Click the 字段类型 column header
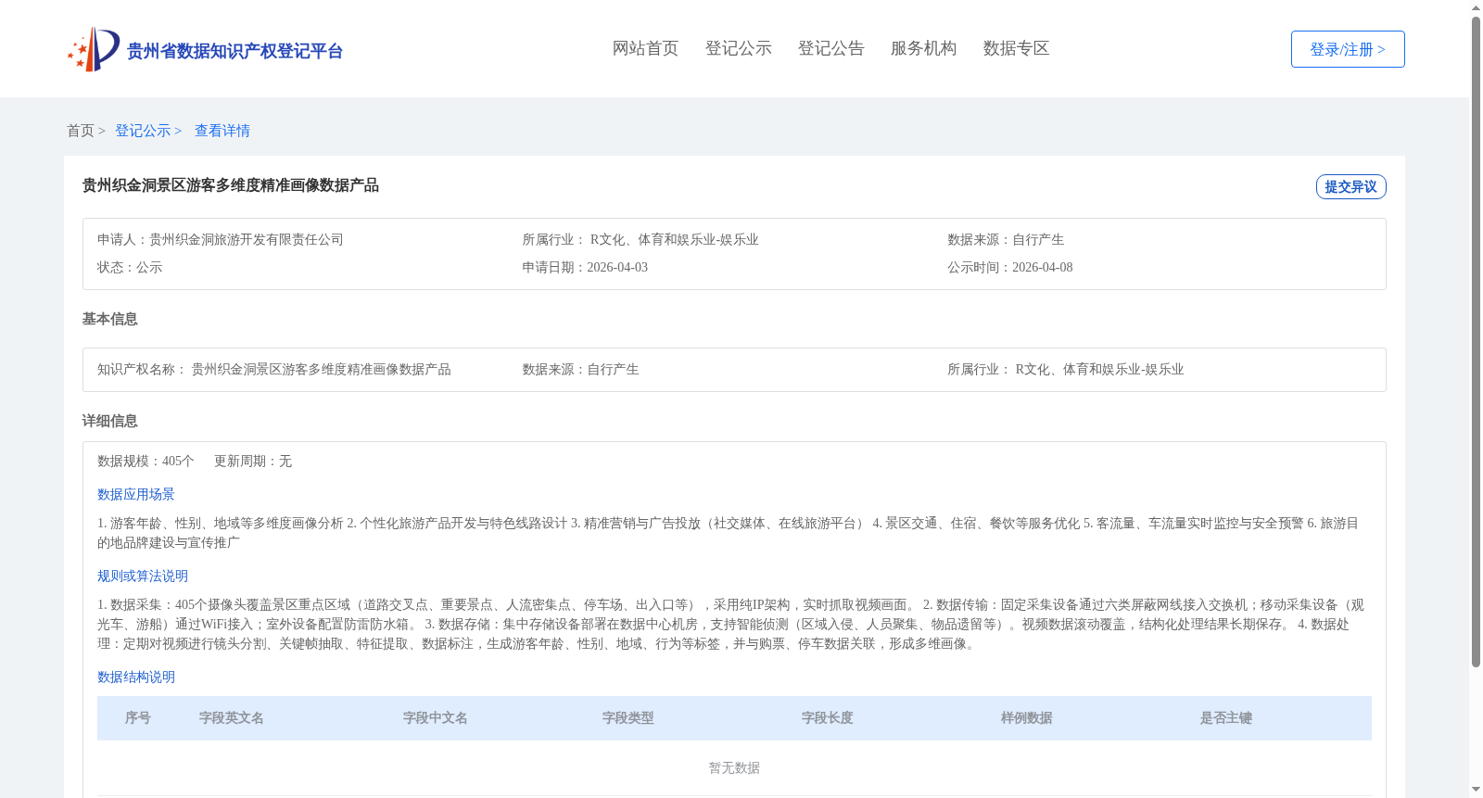The height and width of the screenshot is (798, 1483). (628, 717)
